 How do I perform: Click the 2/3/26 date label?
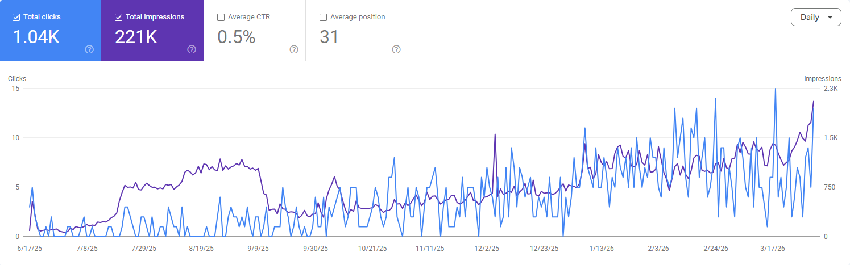pyautogui.click(x=658, y=249)
